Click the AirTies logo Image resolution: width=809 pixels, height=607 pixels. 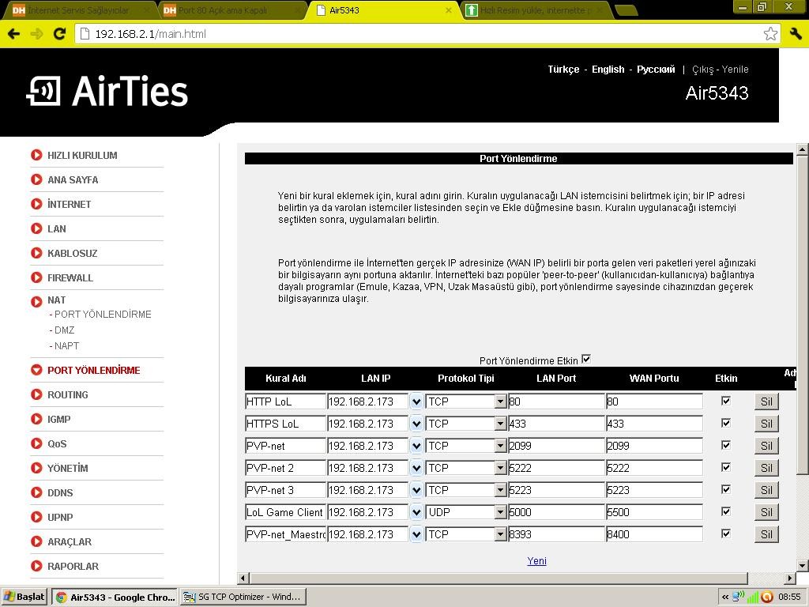pos(107,92)
